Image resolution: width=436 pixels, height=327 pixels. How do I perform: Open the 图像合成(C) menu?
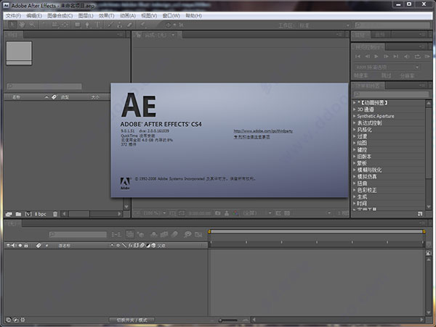tap(60, 16)
